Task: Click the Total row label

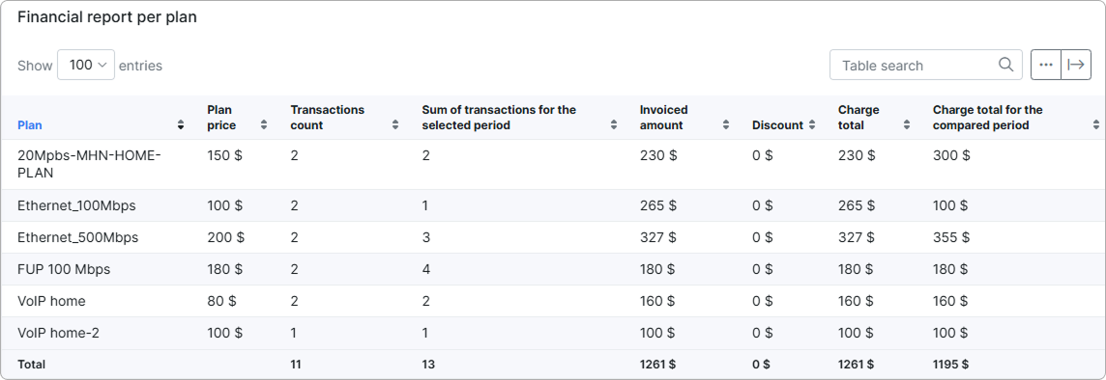Action: 32,365
